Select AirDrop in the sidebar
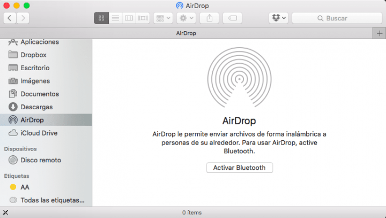Image resolution: width=386 pixels, height=218 pixels. click(46, 120)
